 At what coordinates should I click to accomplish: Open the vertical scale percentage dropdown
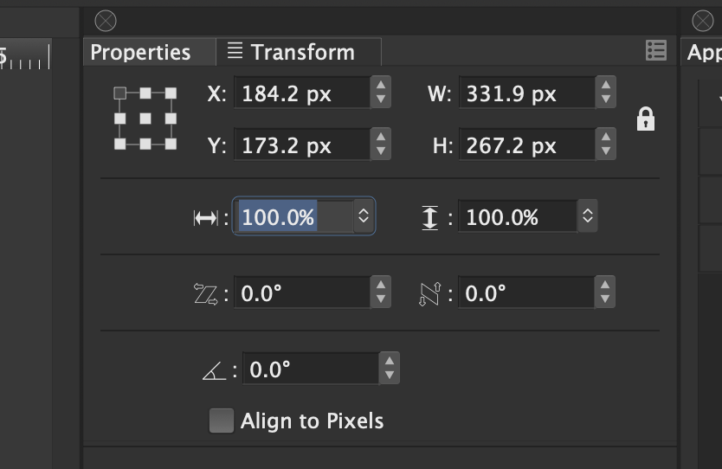click(x=588, y=216)
